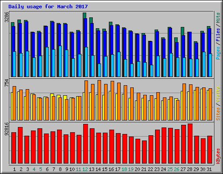
Task: Click the light blue pages bar for day 8
Action: click(x=60, y=61)
